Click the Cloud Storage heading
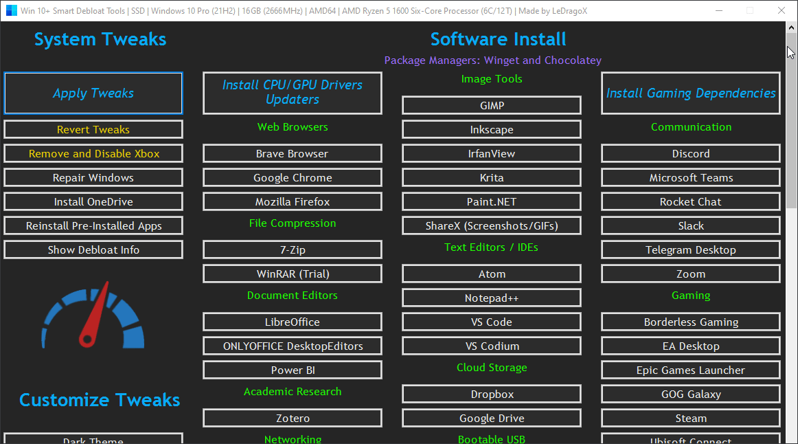This screenshot has width=798, height=444. pyautogui.click(x=492, y=368)
